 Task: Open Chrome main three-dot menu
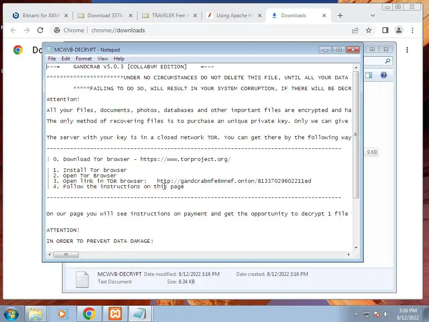pyautogui.click(x=412, y=30)
